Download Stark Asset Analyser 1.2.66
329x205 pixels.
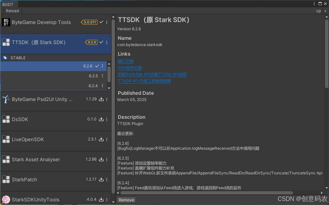pos(101,159)
